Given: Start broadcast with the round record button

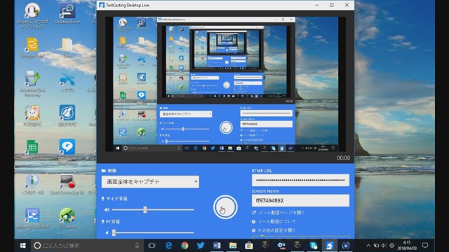Looking at the screenshot, I should pyautogui.click(x=225, y=207).
